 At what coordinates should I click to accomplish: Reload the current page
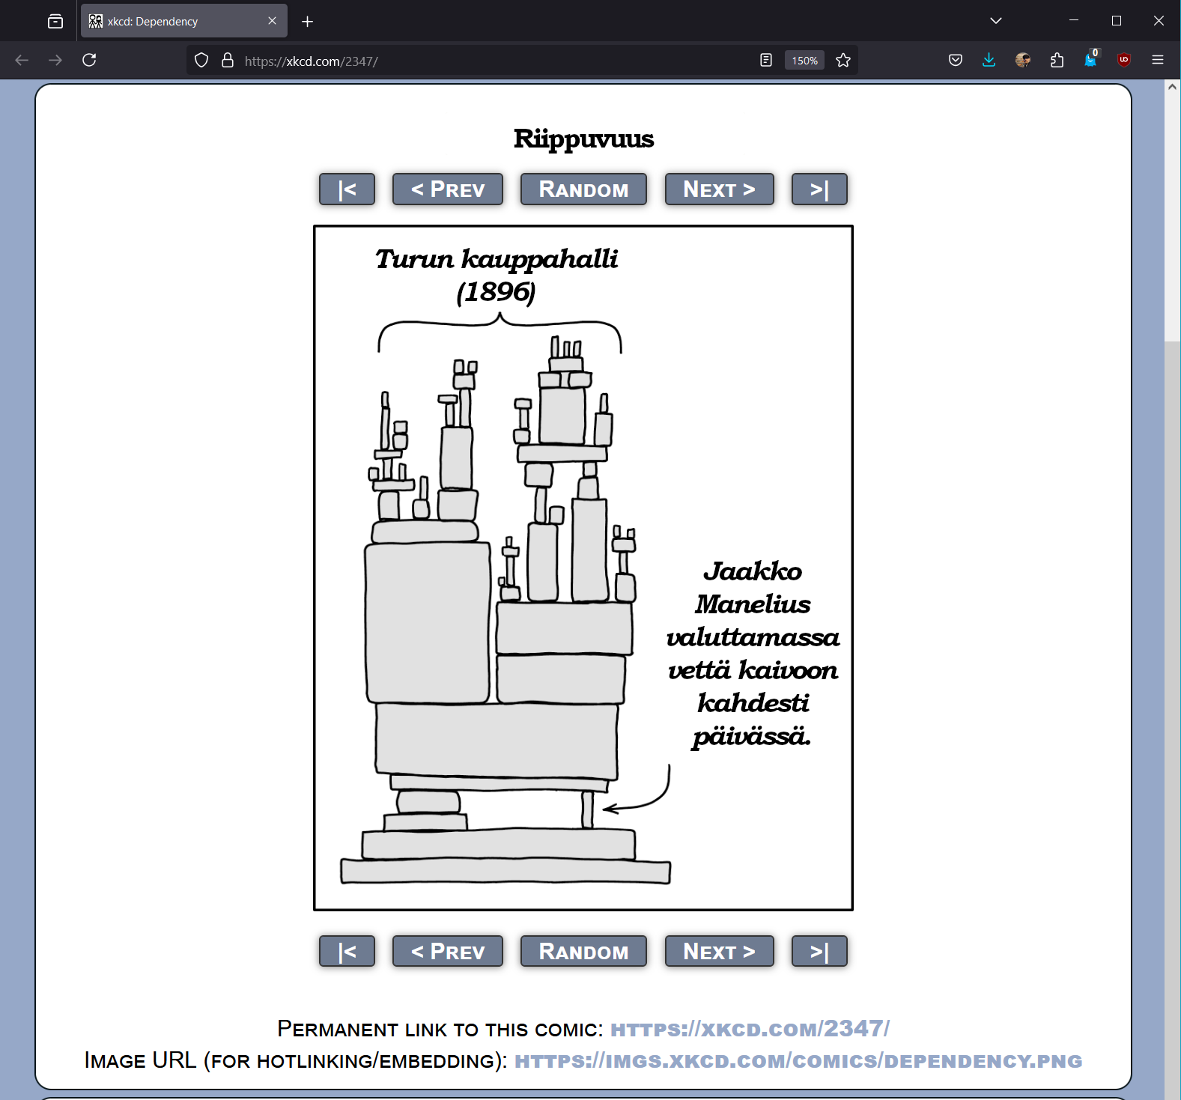[89, 60]
